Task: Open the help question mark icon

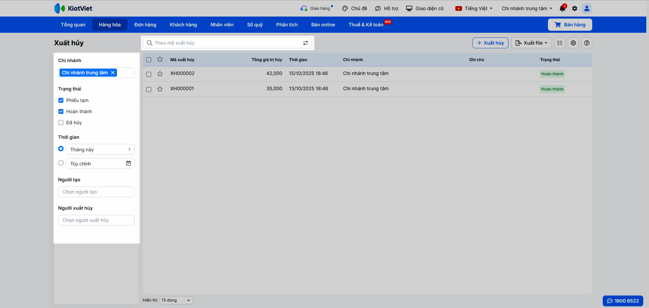Action: pos(587,43)
